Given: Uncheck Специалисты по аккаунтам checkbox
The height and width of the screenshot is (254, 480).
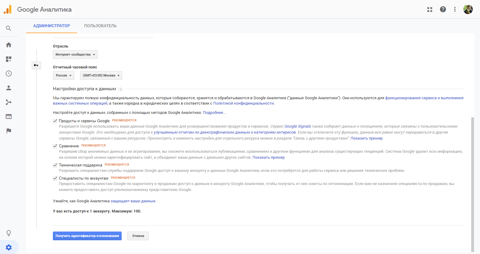Looking at the screenshot, I should (55, 178).
